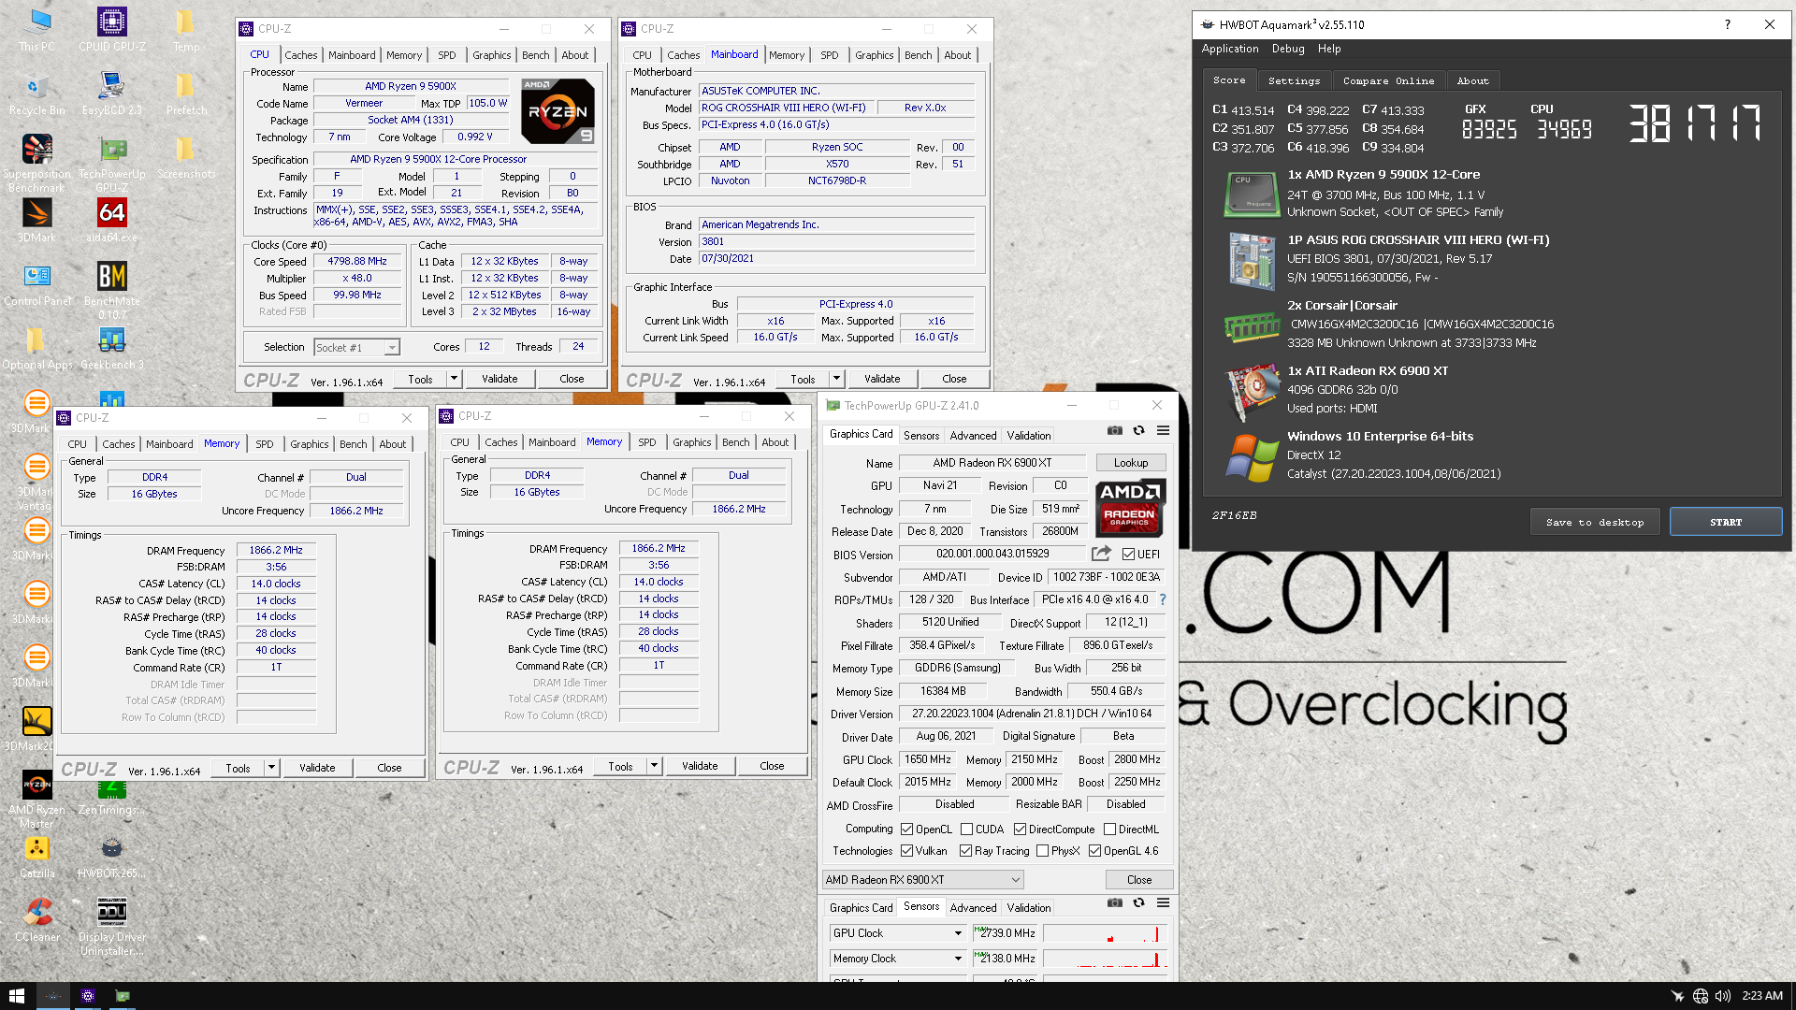Screen dimensions: 1796x1010
Task: Toggle the OpenCL checkbox
Action: tap(906, 830)
